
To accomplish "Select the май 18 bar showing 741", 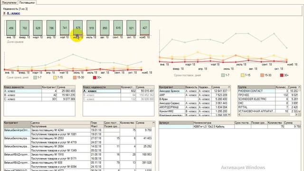I will [65, 28].
